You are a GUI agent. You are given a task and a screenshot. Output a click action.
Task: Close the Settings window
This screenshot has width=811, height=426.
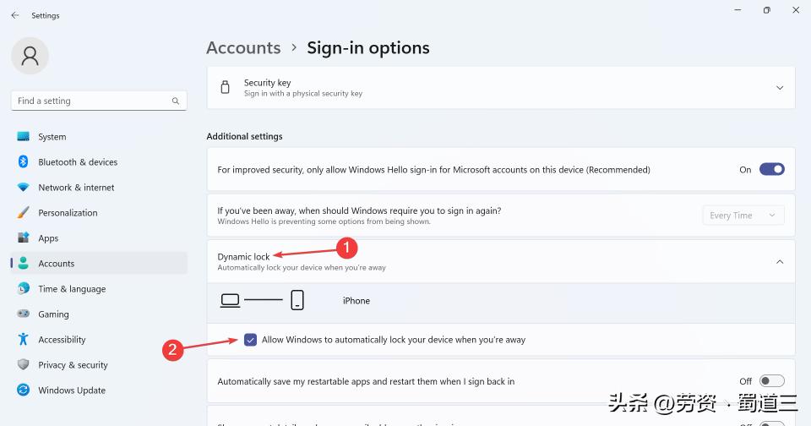click(796, 10)
